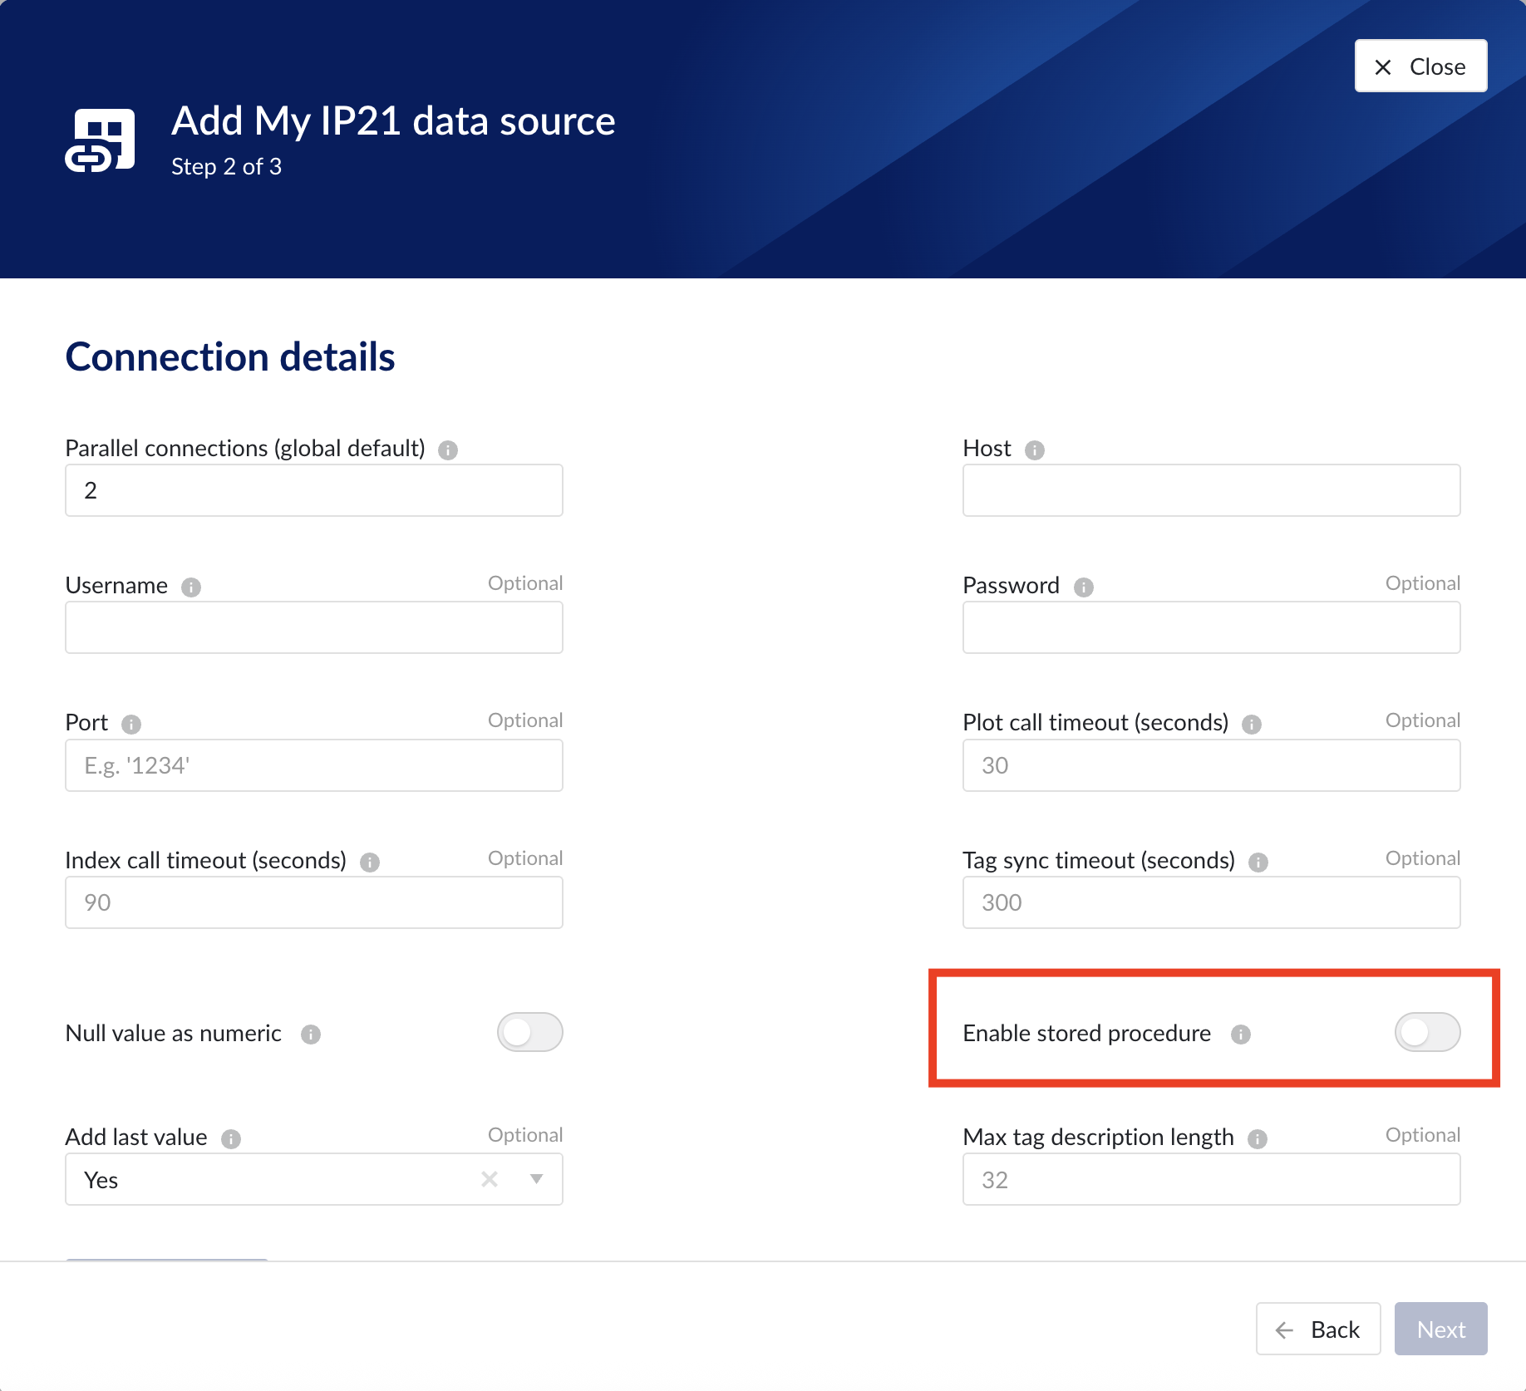This screenshot has width=1526, height=1391.
Task: Enable the Null value as numeric toggle
Action: (530, 1032)
